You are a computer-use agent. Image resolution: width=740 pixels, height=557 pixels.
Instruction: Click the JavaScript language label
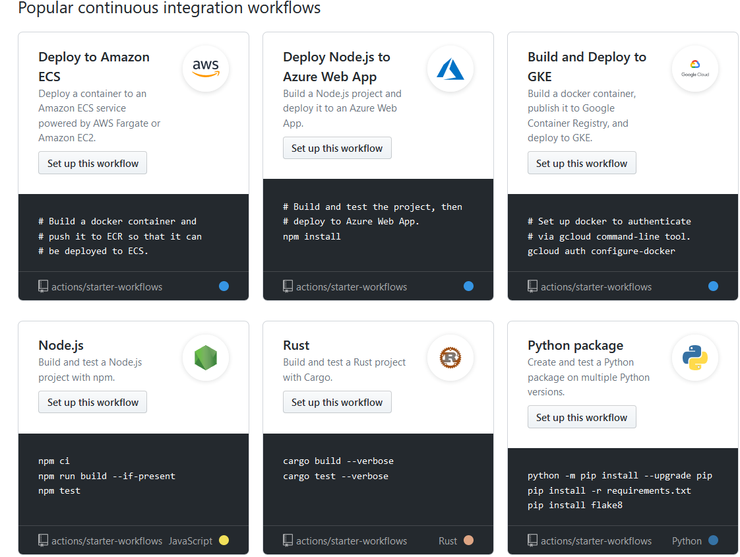(190, 540)
